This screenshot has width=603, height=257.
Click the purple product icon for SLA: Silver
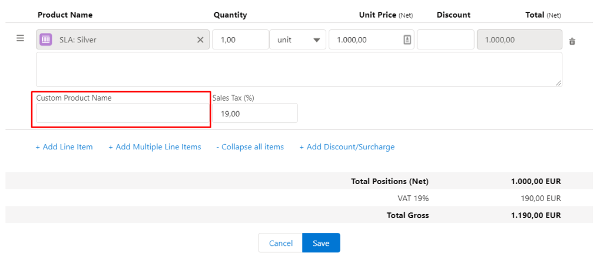pos(46,40)
